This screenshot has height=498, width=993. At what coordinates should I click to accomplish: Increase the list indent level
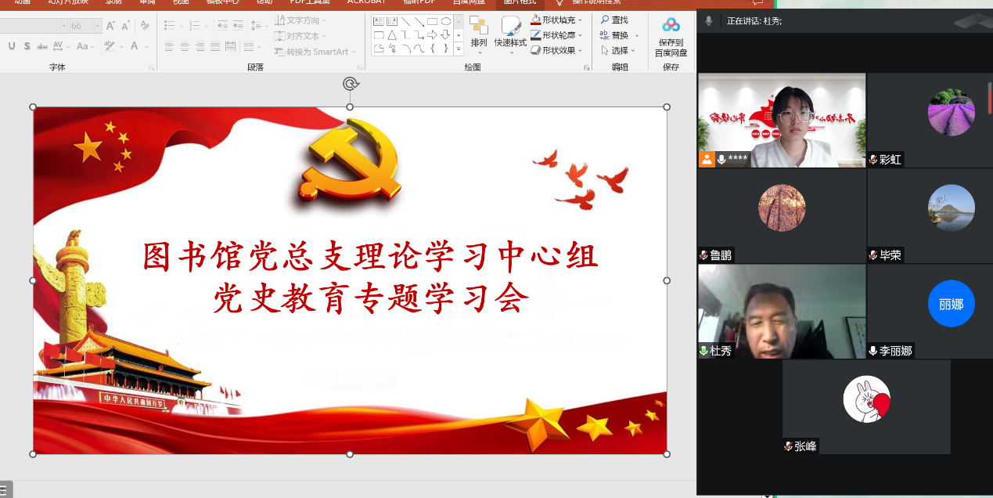pyautogui.click(x=236, y=26)
